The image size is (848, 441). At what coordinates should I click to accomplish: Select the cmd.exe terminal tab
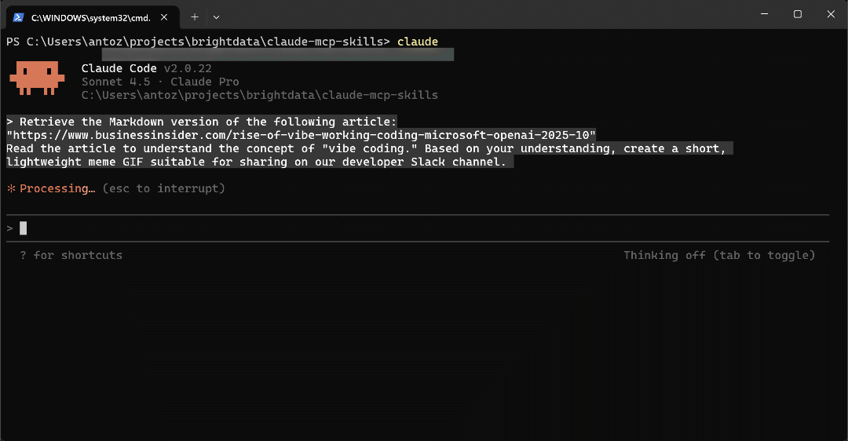point(86,16)
